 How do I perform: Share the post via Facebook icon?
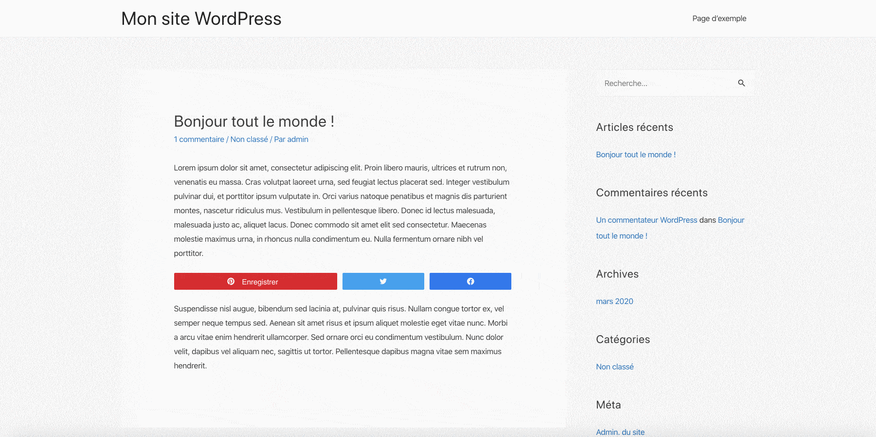tap(470, 281)
